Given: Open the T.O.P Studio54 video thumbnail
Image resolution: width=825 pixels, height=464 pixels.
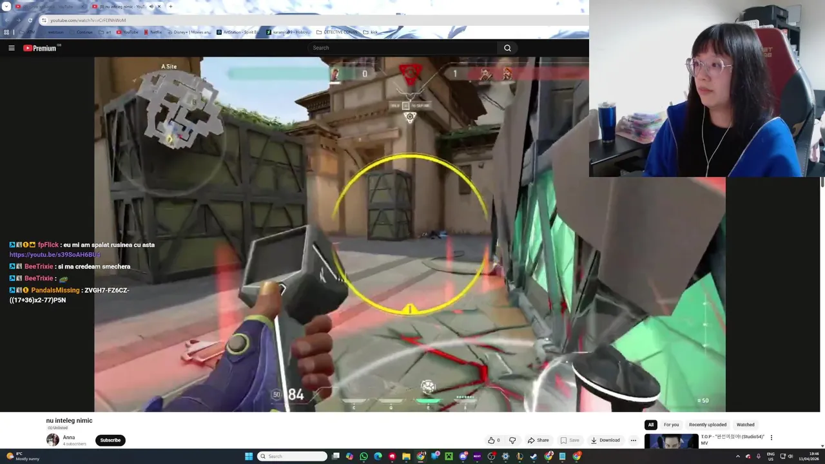Looking at the screenshot, I should pyautogui.click(x=671, y=441).
